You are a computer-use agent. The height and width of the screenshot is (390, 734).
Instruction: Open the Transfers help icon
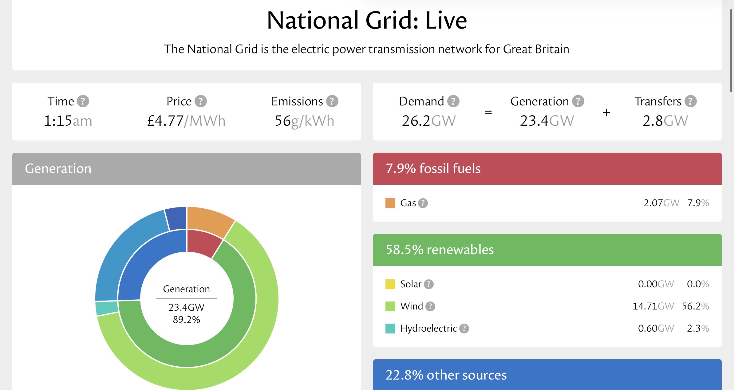coord(690,101)
